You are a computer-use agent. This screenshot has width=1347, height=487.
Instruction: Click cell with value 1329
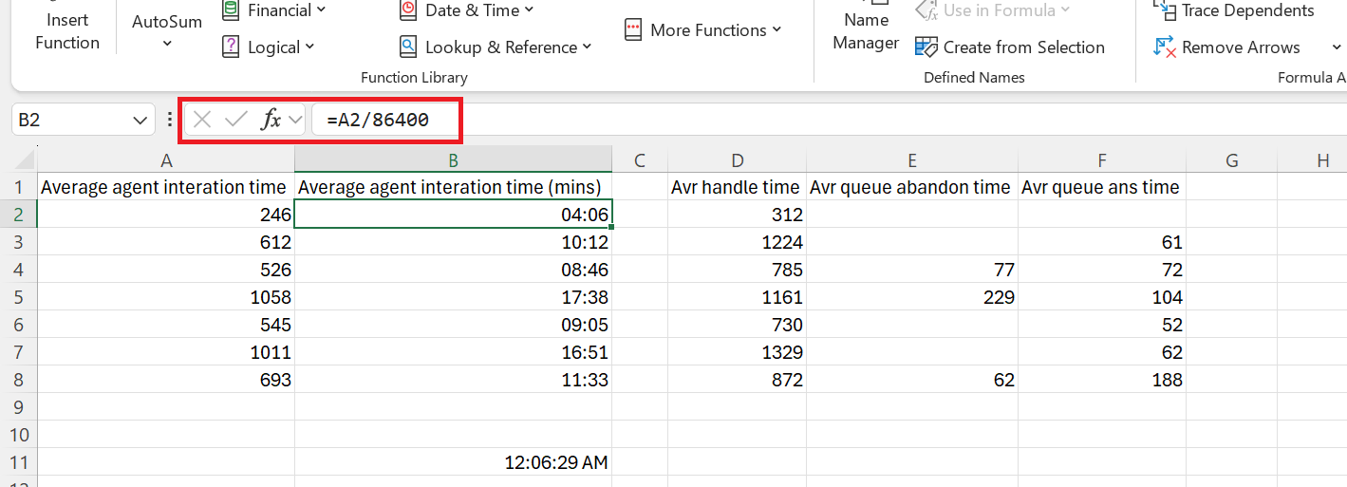(x=738, y=352)
